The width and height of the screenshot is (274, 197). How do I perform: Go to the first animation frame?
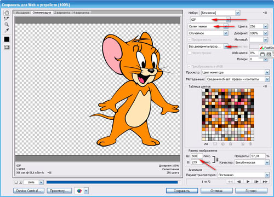point(231,182)
